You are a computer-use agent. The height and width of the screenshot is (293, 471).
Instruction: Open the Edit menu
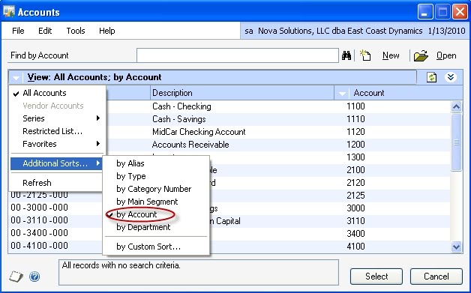tap(45, 31)
